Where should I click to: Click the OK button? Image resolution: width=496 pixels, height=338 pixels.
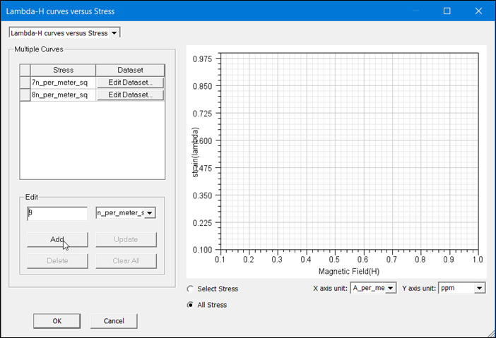click(x=57, y=321)
